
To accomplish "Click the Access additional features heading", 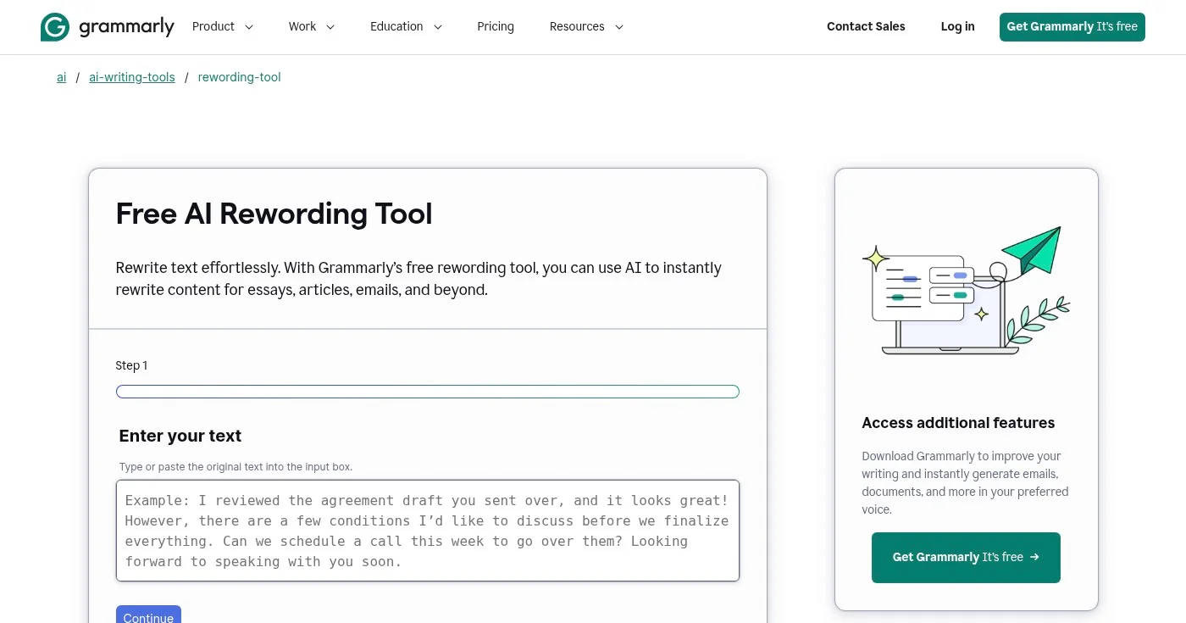I will click(958, 423).
